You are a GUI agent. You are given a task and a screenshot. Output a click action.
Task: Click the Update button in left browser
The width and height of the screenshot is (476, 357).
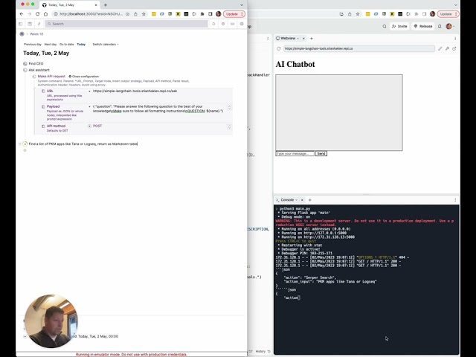pos(234,14)
